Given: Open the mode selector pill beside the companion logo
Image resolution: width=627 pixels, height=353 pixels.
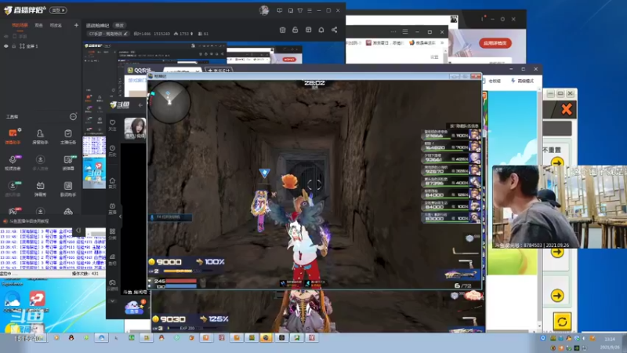Looking at the screenshot, I should coord(58,10).
